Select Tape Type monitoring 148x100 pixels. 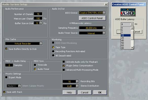[53, 47]
